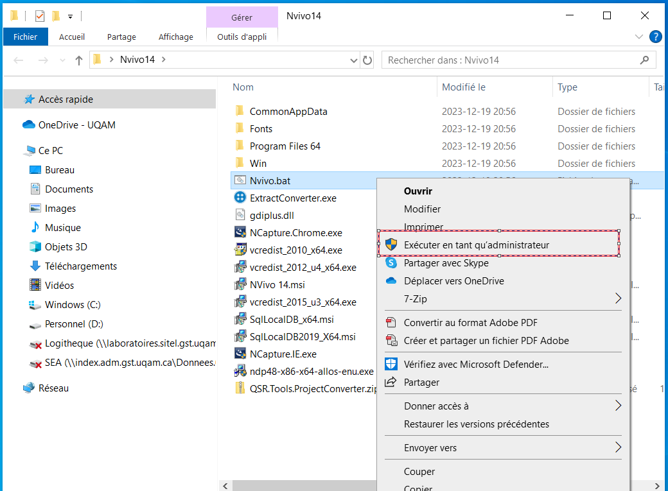668x491 pixels.
Task: Select Convertir au format Adobe PDF
Action: coord(470,323)
